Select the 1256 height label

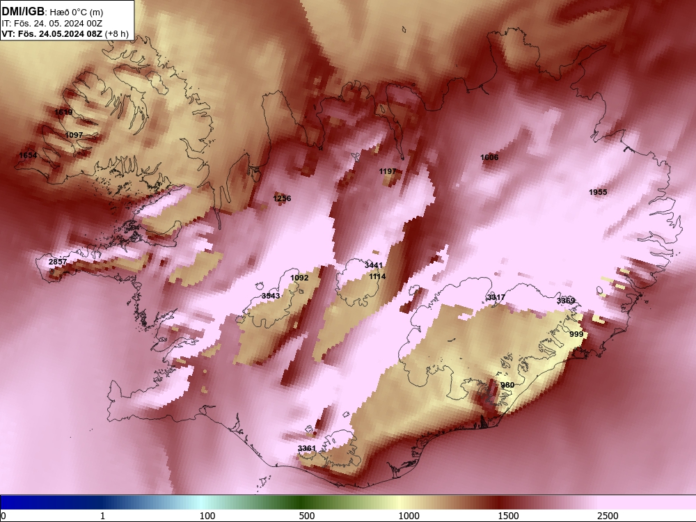coord(283,198)
